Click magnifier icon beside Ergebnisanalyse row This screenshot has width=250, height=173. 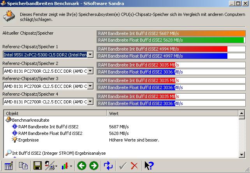point(9,153)
